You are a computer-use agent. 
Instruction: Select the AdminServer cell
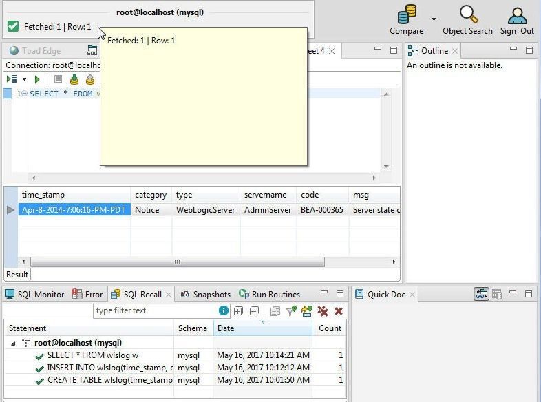268,210
